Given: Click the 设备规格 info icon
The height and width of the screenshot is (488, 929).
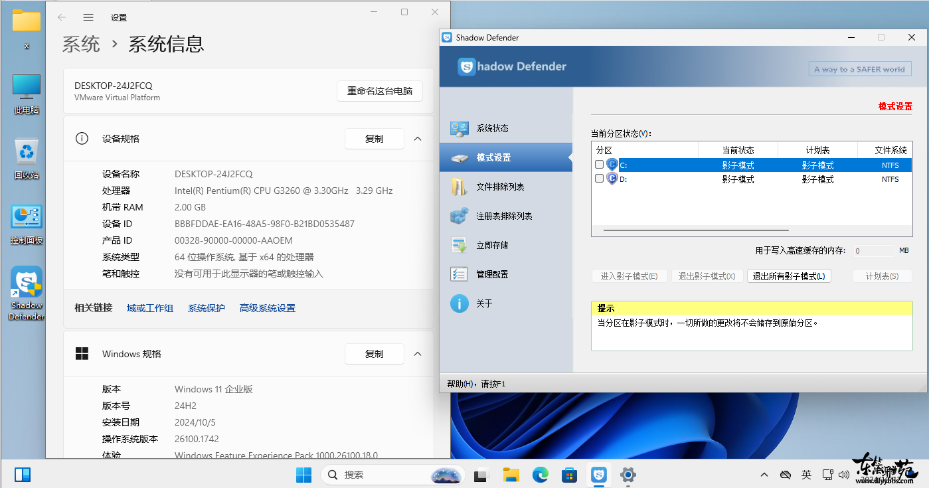Looking at the screenshot, I should click(82, 139).
